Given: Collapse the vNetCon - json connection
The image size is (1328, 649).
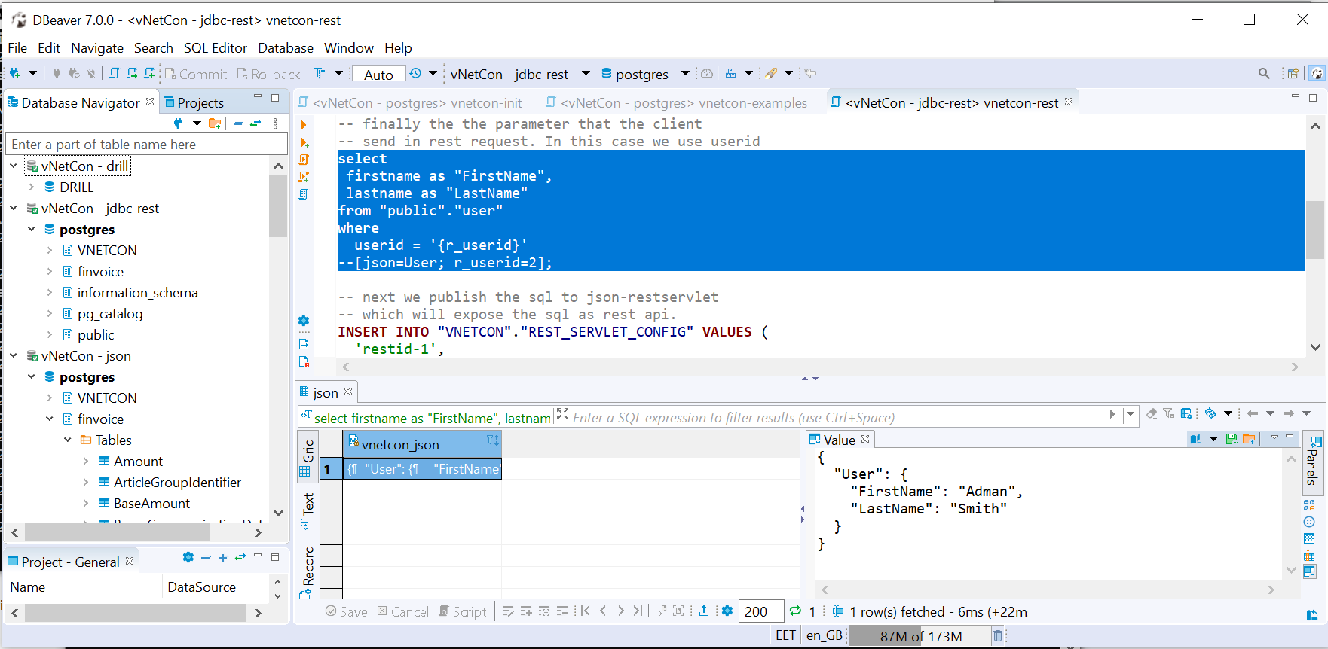Looking at the screenshot, I should click(x=14, y=356).
